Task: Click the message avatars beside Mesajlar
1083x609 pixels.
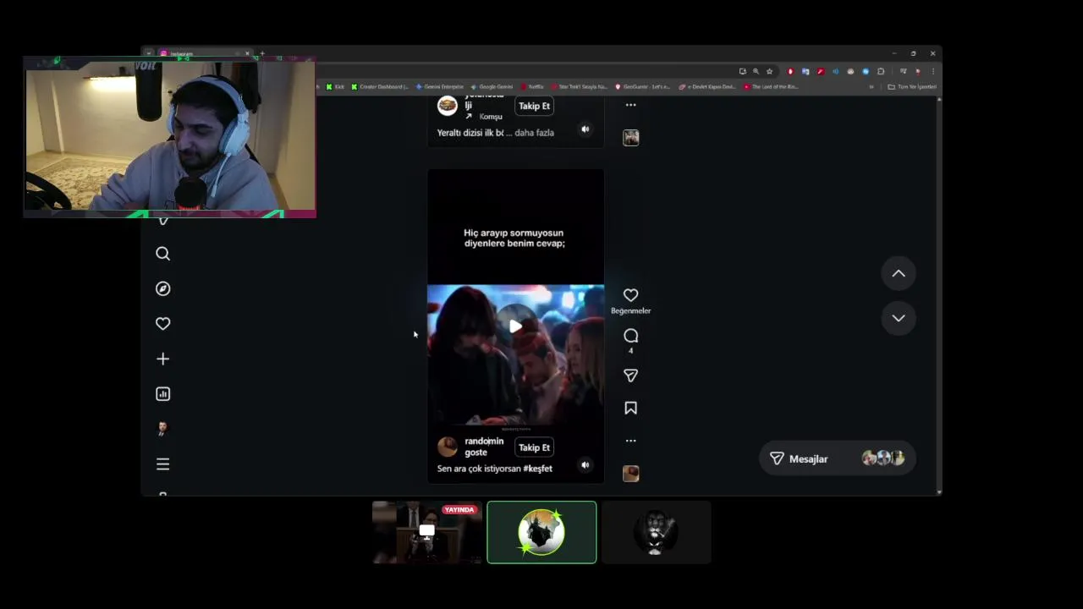Action: [883, 458]
